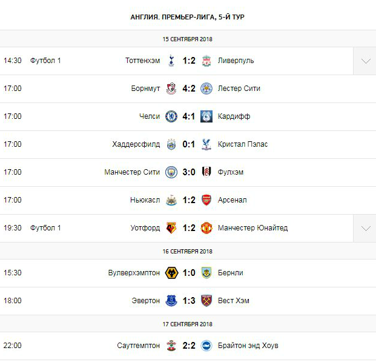The width and height of the screenshot is (376, 362).
Task: Click the Wolverhampton wolf crest
Action: tap(171, 273)
